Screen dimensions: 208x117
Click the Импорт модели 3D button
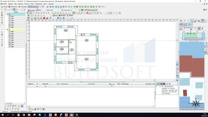tap(91, 10)
